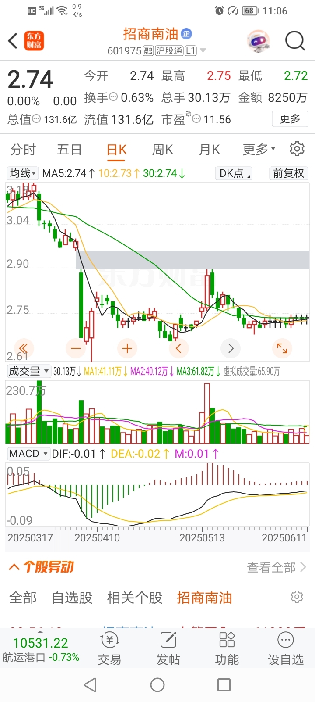
Task: Go back using top-left arrow
Action: (13, 41)
